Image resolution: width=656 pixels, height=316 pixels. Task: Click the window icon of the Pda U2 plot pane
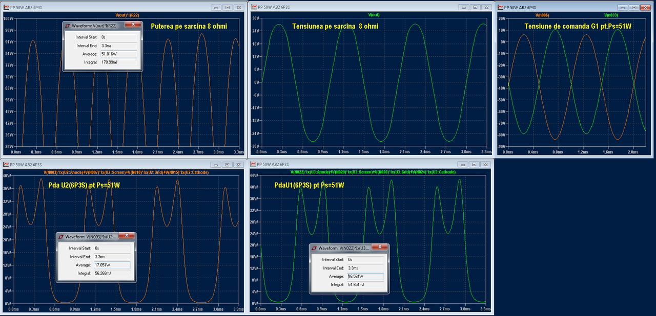tap(5, 164)
